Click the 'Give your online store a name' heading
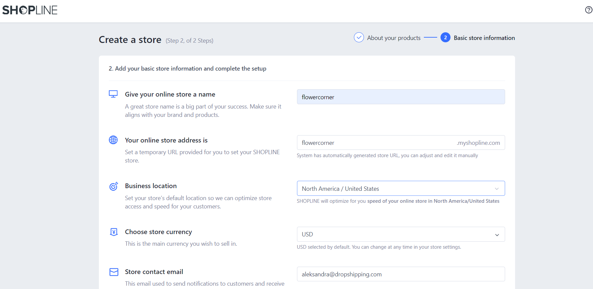593x289 pixels. pyautogui.click(x=170, y=94)
